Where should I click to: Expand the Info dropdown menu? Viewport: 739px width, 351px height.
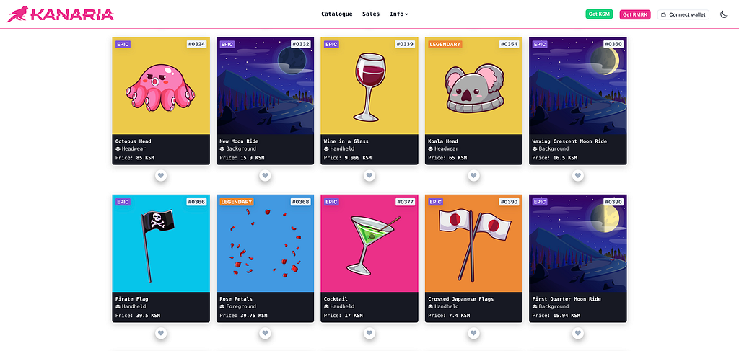[x=398, y=14]
